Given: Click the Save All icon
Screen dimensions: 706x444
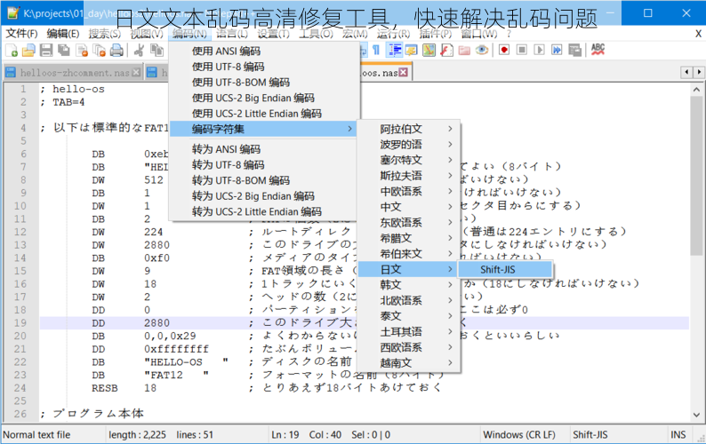Looking at the screenshot, I should (64, 50).
